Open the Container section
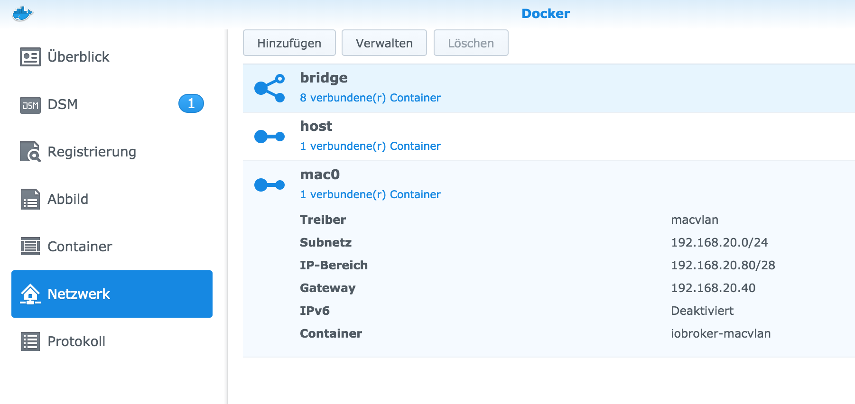The width and height of the screenshot is (855, 404). [112, 247]
